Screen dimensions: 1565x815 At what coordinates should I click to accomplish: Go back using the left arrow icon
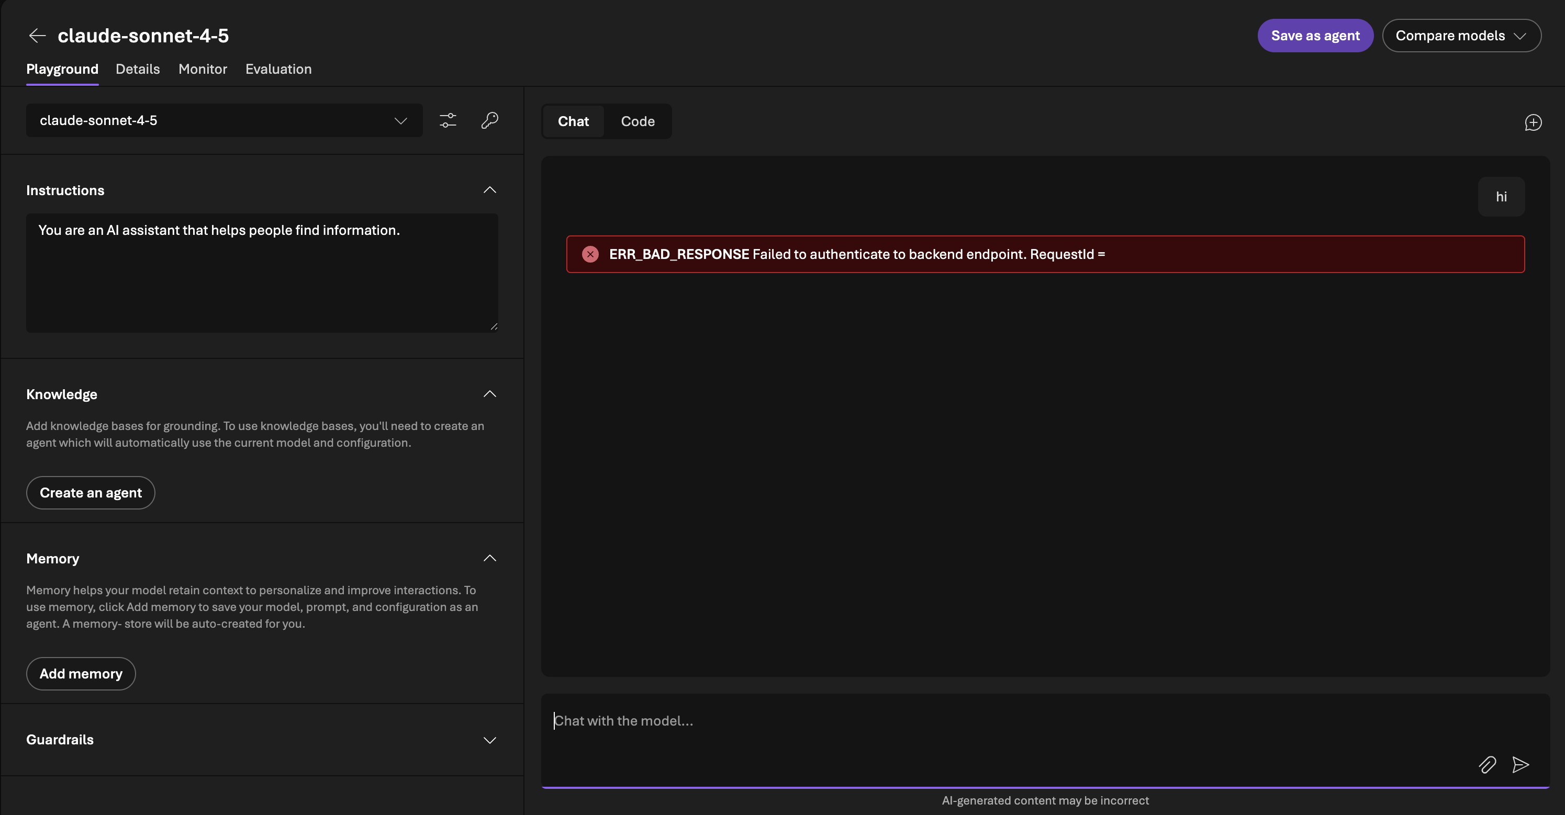pyautogui.click(x=37, y=35)
